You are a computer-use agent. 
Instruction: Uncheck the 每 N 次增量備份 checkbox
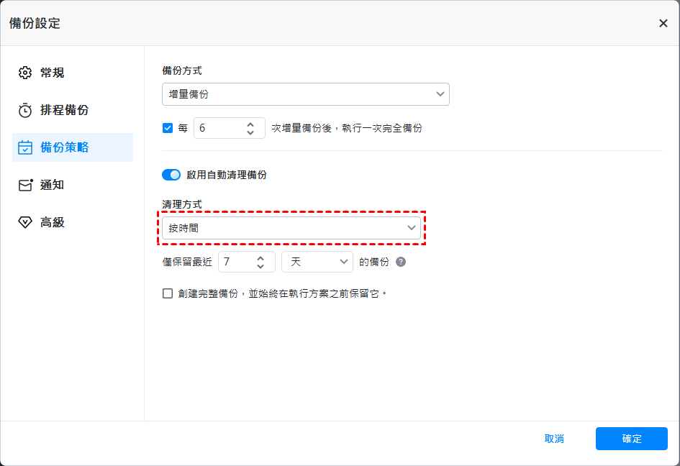click(168, 128)
